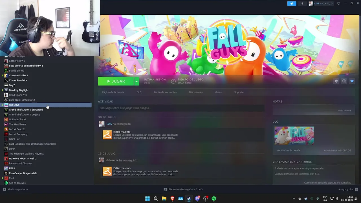Show game information icon

click(x=344, y=81)
